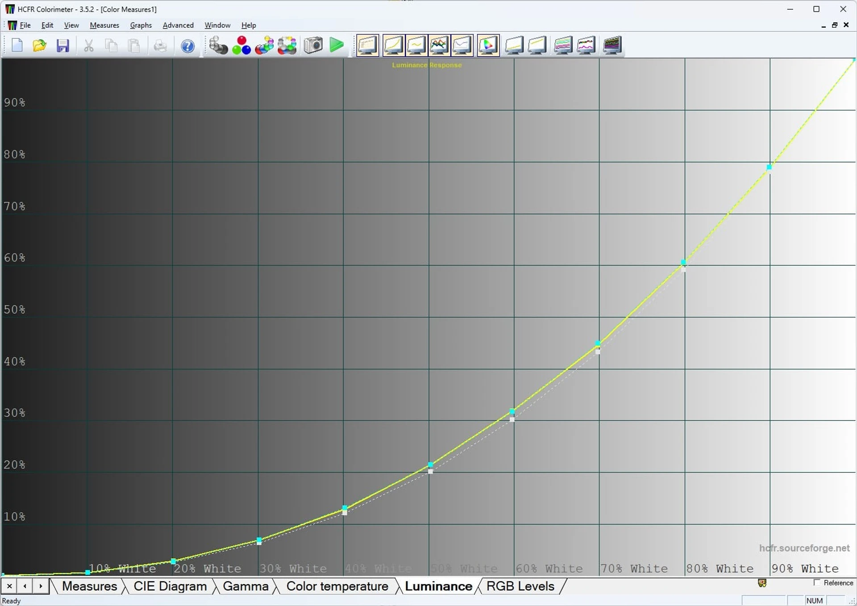Viewport: 857px width, 606px height.
Task: Toggle the RGB levels graph view monitor icon
Action: [439, 45]
